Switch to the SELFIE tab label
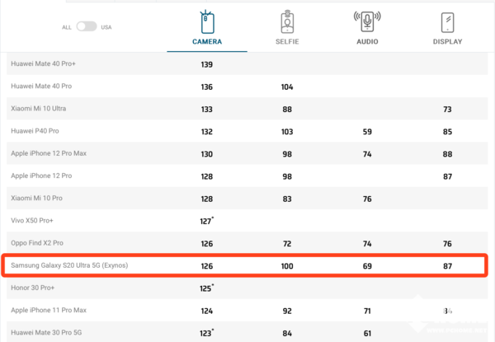This screenshot has height=342, width=495. click(287, 41)
